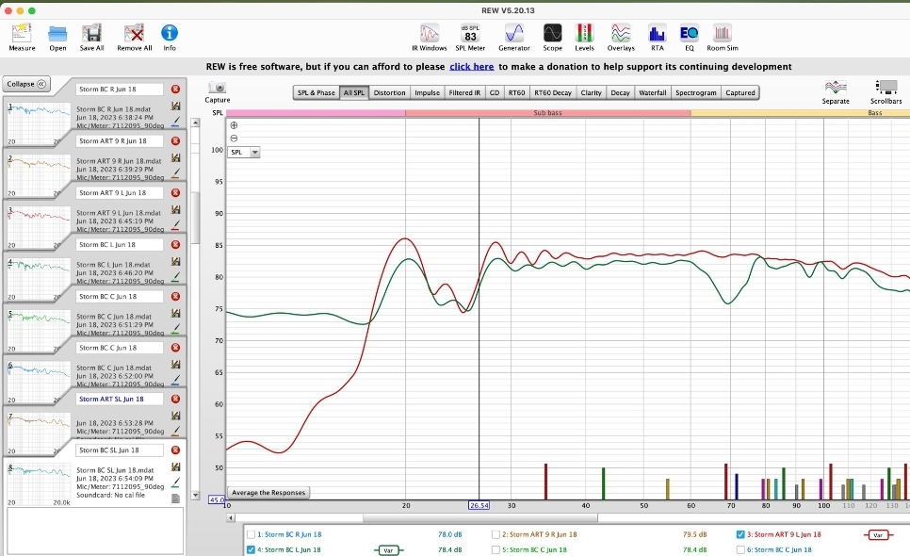
Task: Launch the signal Generator
Action: tap(513, 35)
